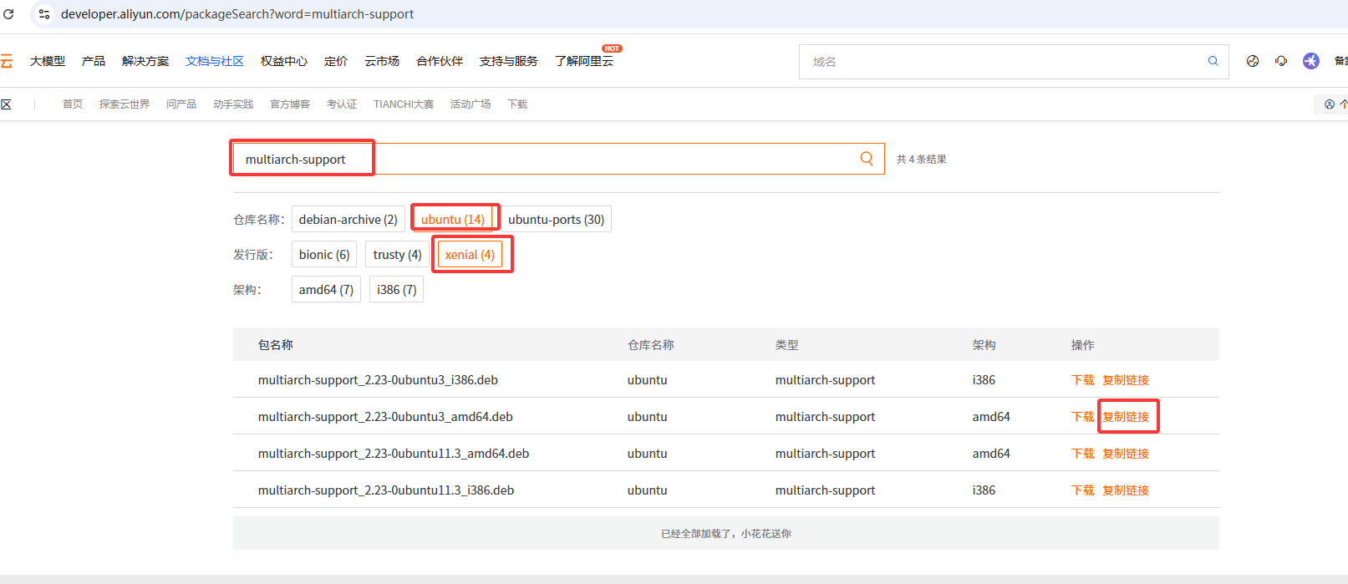The height and width of the screenshot is (584, 1348).
Task: Click the blue search icon in domain search box
Action: tap(1213, 61)
